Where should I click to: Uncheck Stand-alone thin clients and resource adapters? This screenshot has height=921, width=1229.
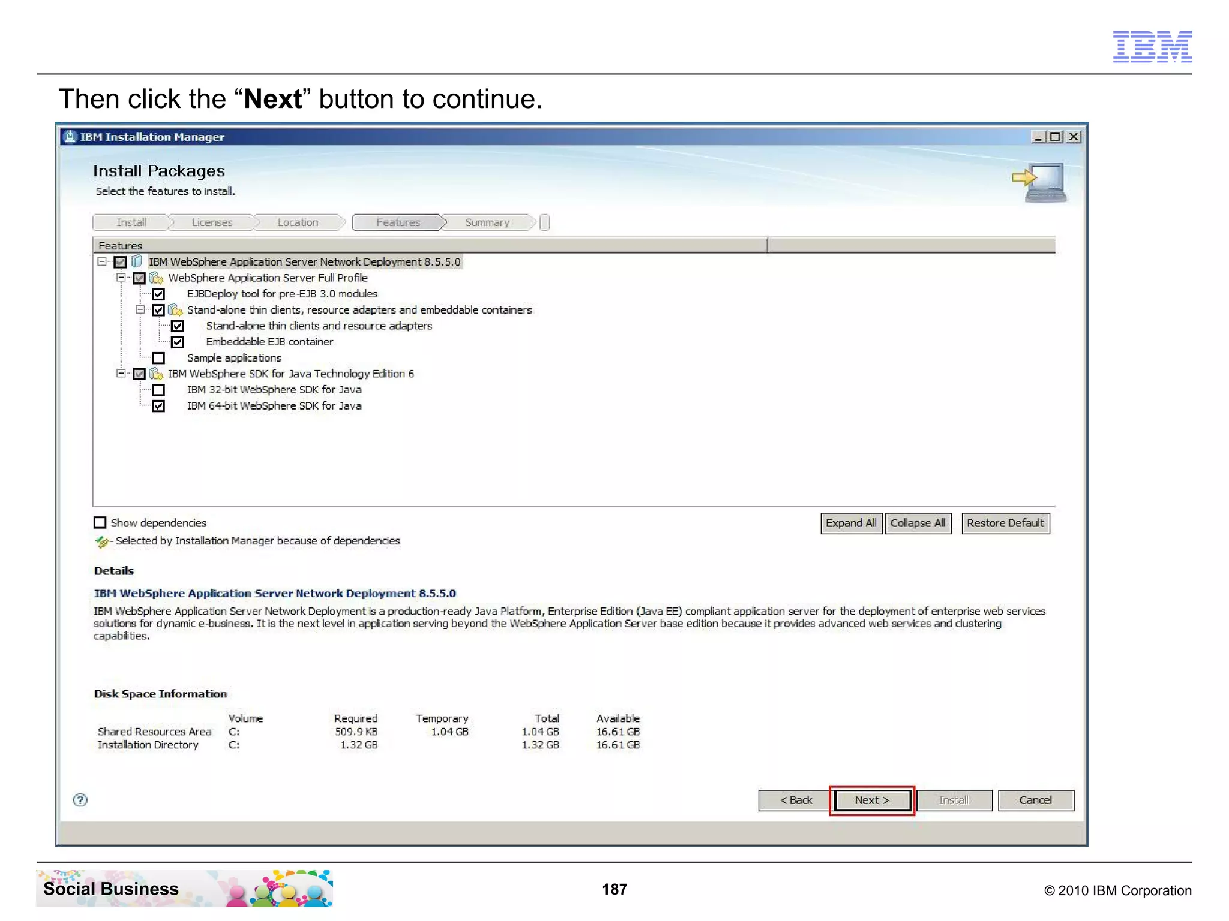coord(178,326)
